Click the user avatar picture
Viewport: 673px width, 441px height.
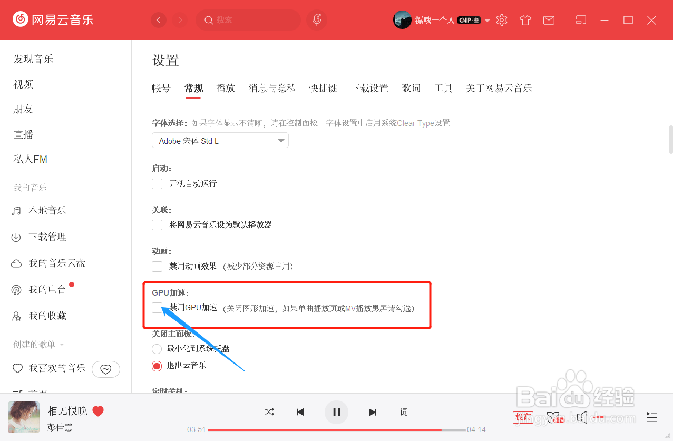(x=402, y=20)
